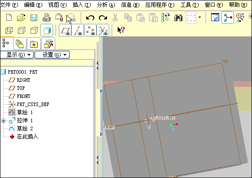Open the 分析(A) menu
The image size is (252, 178).
pyautogui.click(x=106, y=5)
